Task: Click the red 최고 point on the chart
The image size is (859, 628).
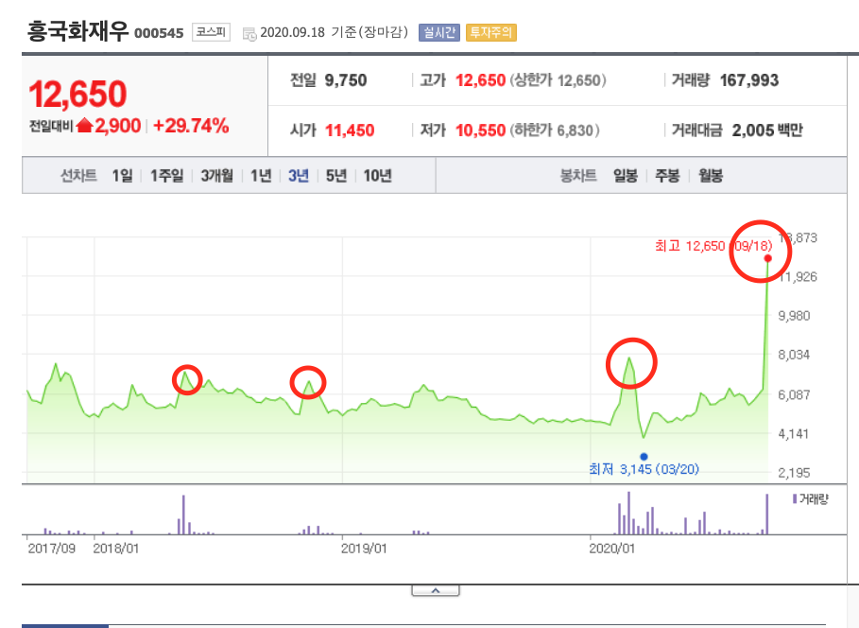Action: (768, 258)
